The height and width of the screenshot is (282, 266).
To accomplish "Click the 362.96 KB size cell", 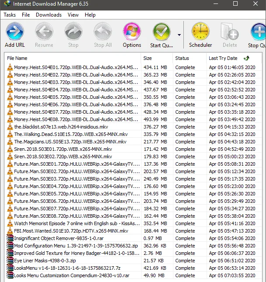I will click(x=155, y=246).
